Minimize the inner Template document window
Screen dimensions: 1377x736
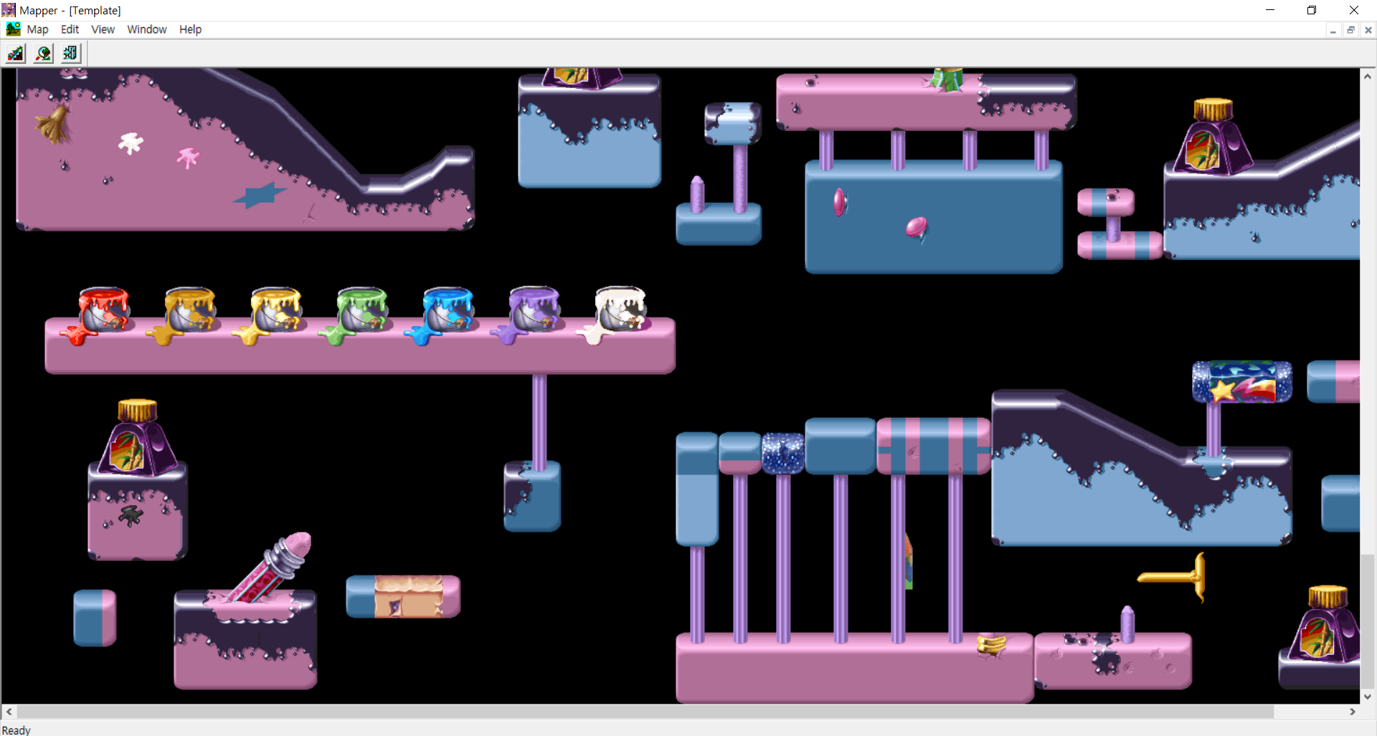(1333, 30)
